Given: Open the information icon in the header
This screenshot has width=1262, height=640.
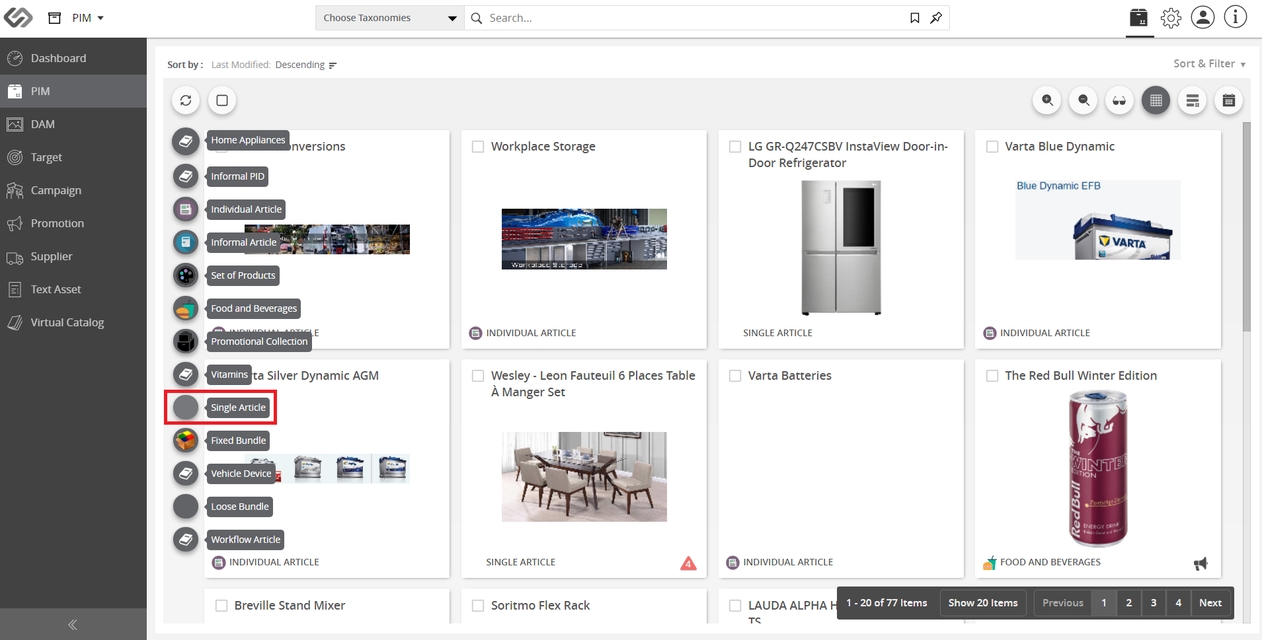Looking at the screenshot, I should (x=1235, y=17).
